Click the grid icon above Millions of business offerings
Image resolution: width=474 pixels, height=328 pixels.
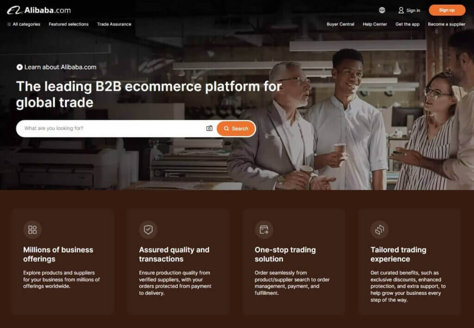pos(32,229)
